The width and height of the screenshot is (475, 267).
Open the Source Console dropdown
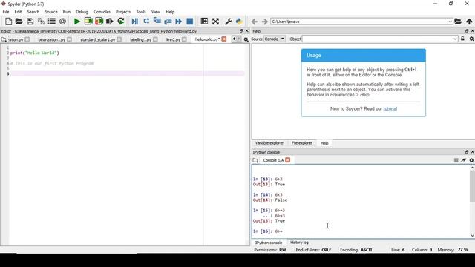tap(275, 39)
